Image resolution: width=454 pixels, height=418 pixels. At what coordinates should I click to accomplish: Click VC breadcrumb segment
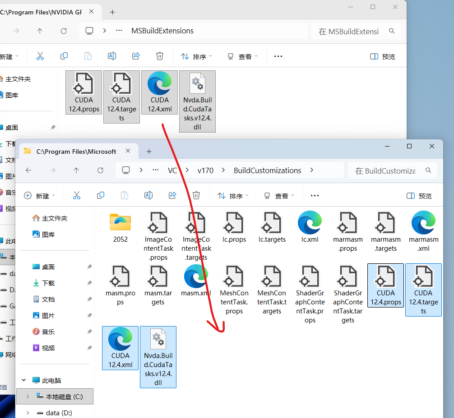(x=172, y=170)
